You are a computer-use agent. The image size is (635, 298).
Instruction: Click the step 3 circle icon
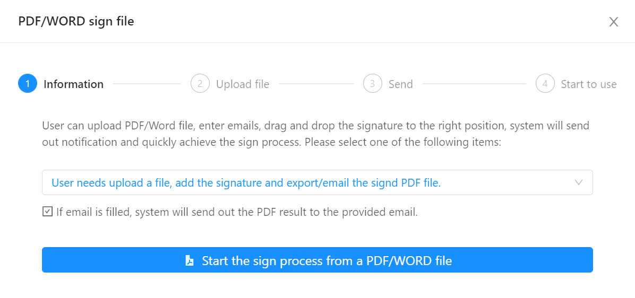click(x=373, y=84)
